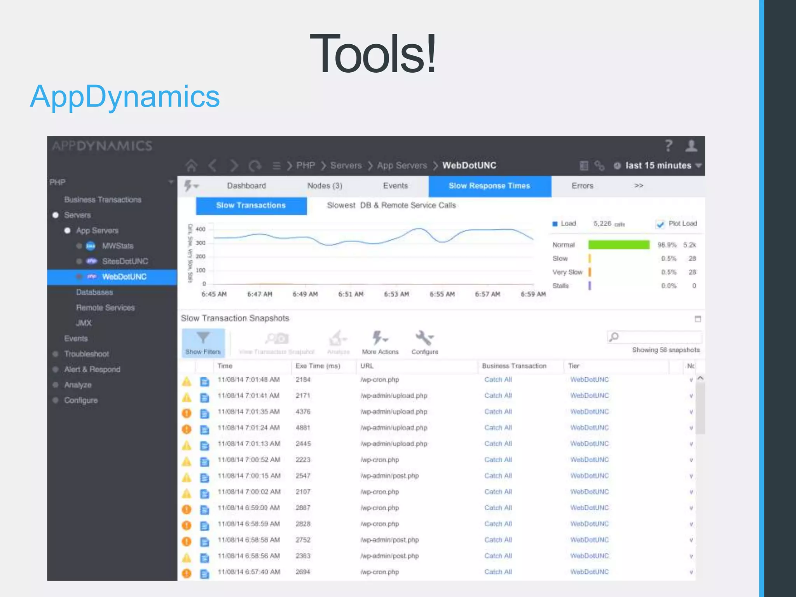796x597 pixels.
Task: Open snapshot document icon for 7:01:48 AM row
Action: tap(204, 382)
